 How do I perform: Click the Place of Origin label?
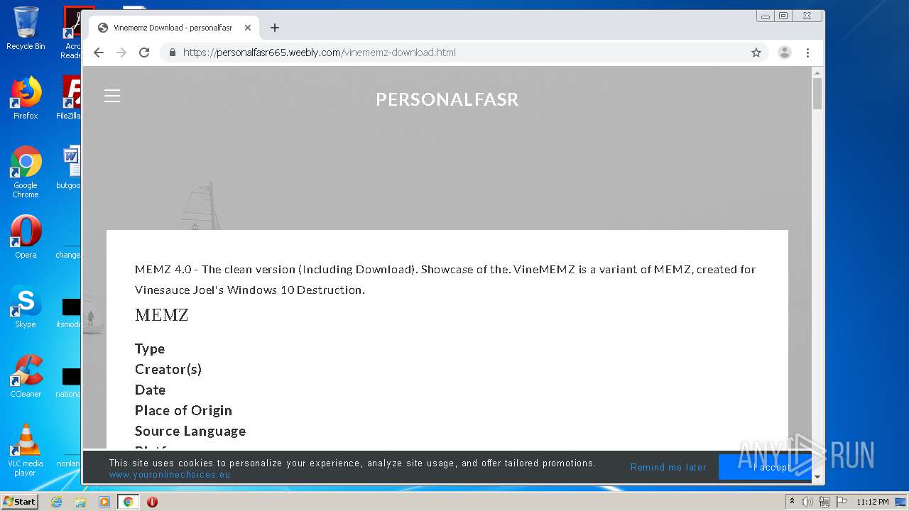[x=183, y=410]
